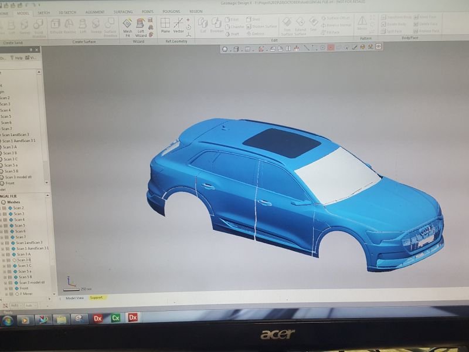Select Scan 1 AandScan 3 1 tree item

pyautogui.click(x=32, y=248)
